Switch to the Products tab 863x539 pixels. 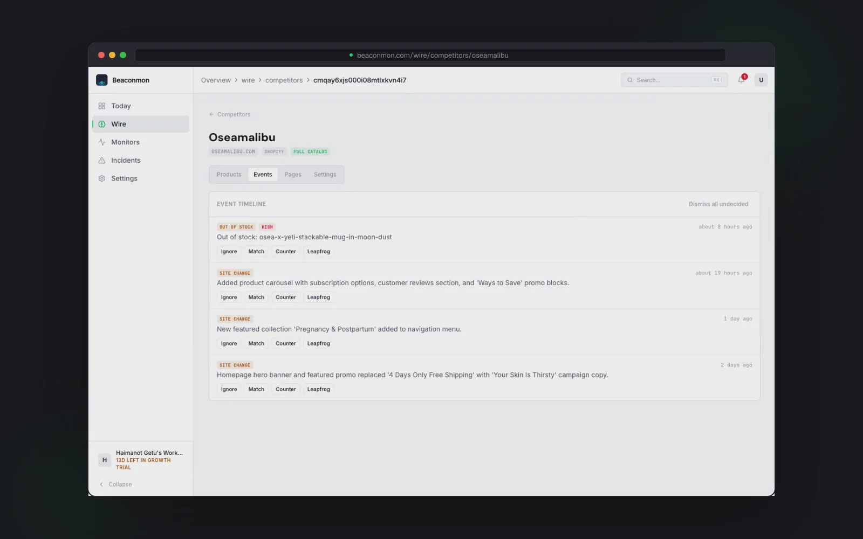pyautogui.click(x=229, y=175)
